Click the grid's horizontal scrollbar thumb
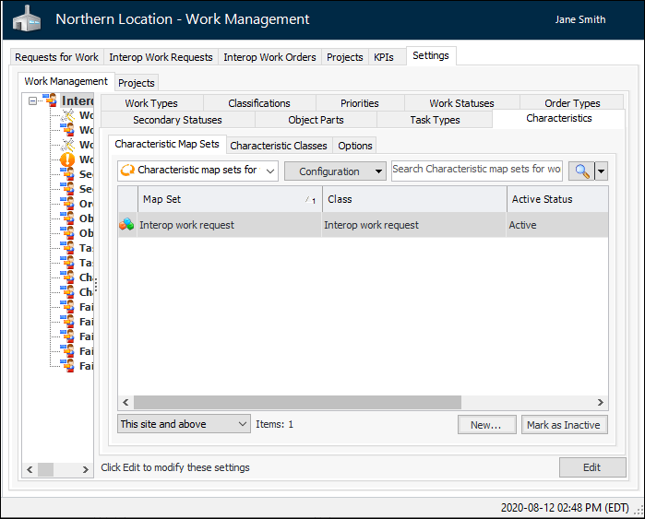The width and height of the screenshot is (645, 519). tap(295, 403)
